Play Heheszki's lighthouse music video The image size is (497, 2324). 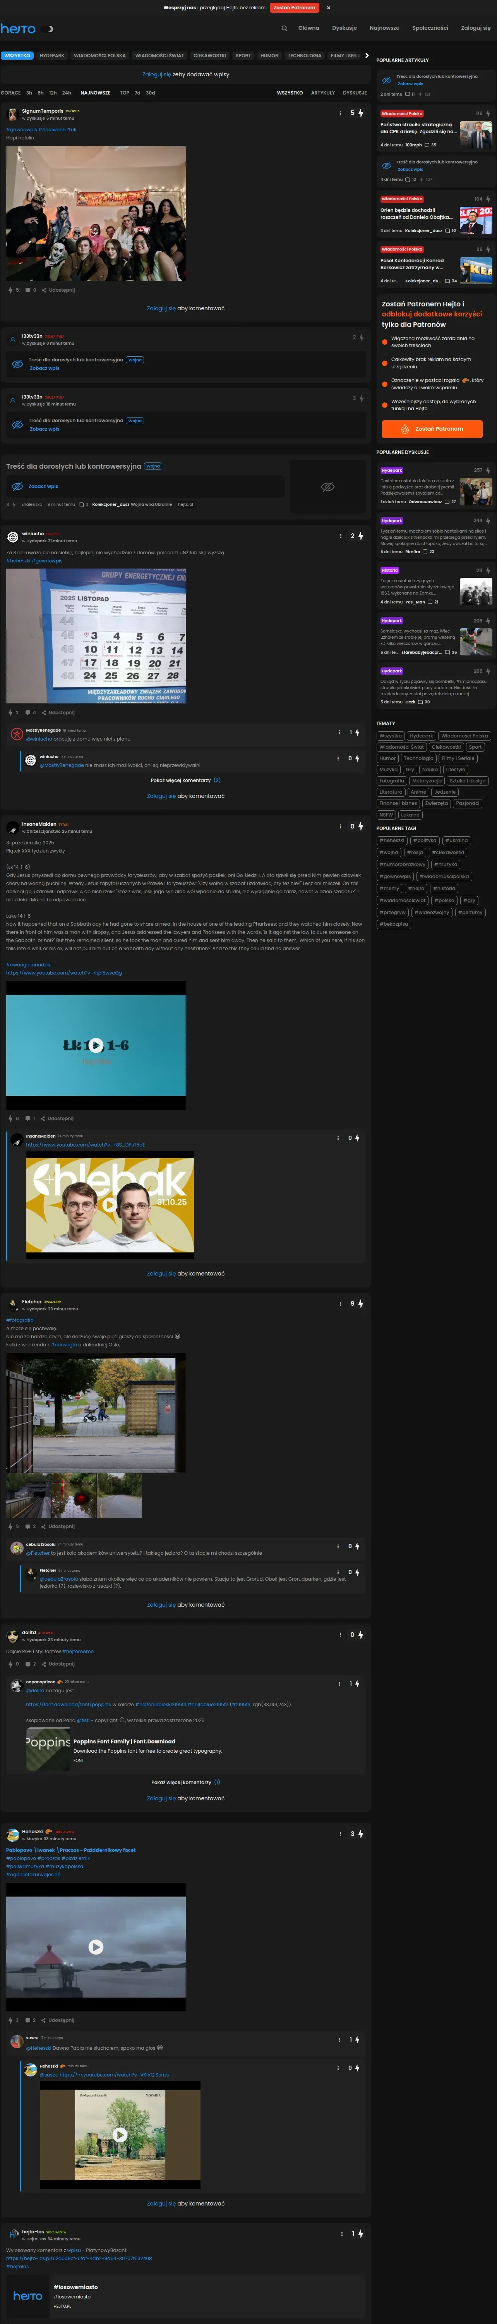pos(96,1947)
